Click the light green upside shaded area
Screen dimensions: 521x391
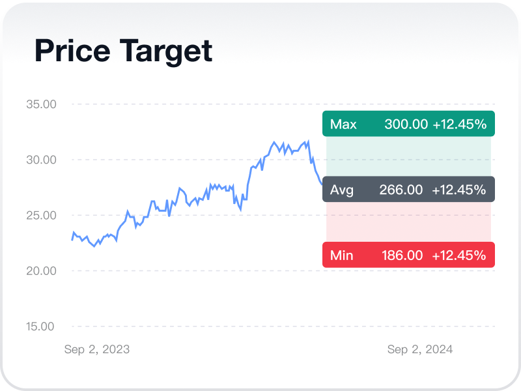click(x=408, y=156)
